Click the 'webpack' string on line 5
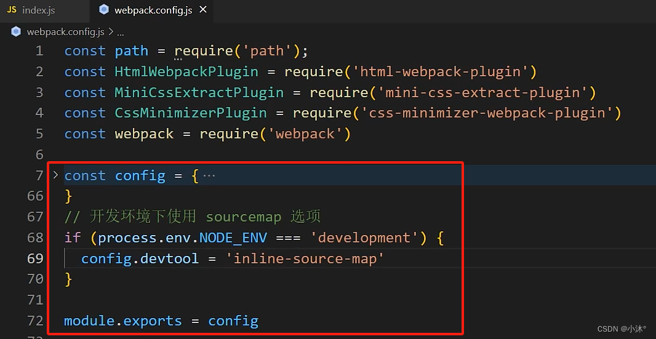 click(305, 134)
